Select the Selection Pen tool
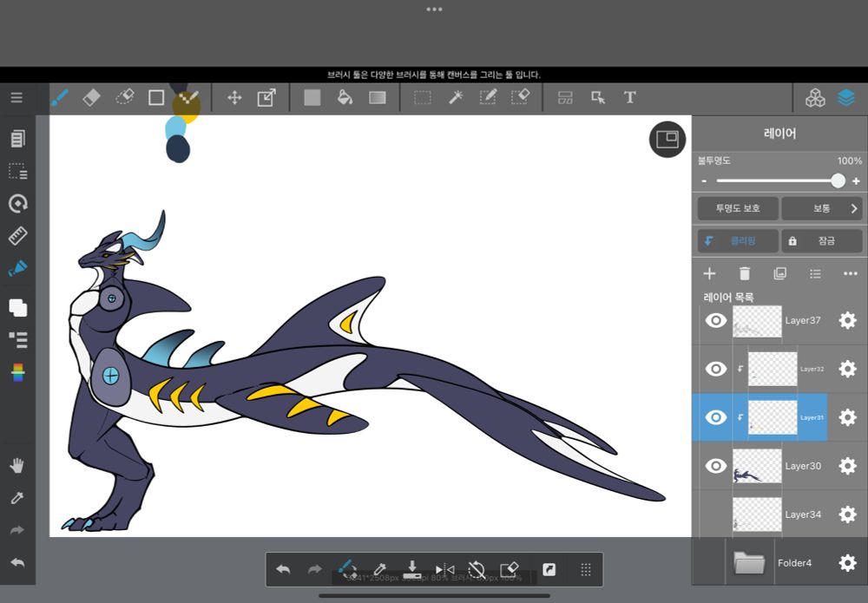The width and height of the screenshot is (868, 603). point(488,97)
